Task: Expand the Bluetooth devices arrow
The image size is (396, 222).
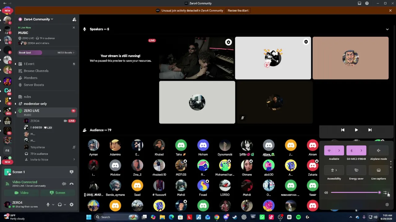Action: click(x=361, y=150)
